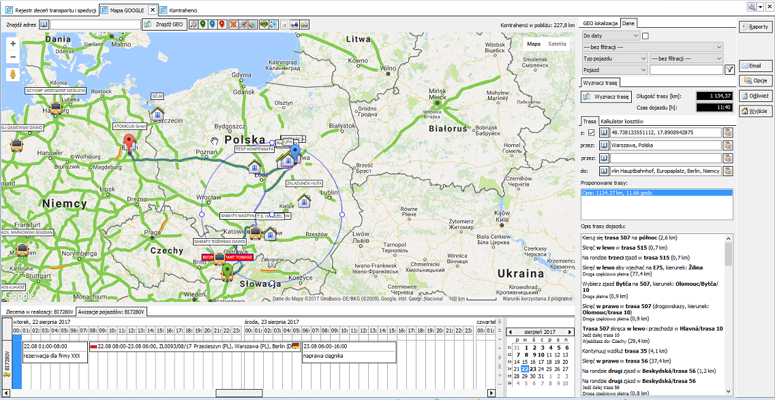
Task: Click the Odśwież button
Action: pos(755,96)
